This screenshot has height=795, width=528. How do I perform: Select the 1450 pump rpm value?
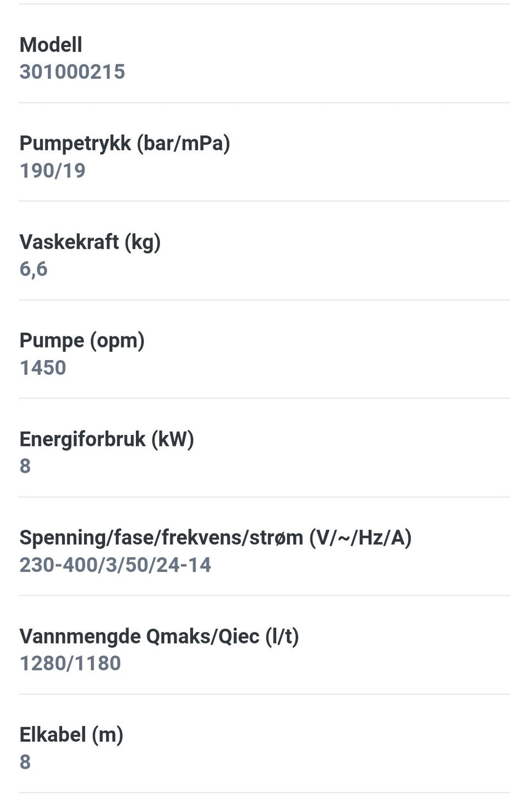click(43, 367)
